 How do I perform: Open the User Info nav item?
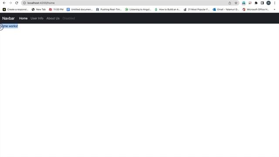click(x=37, y=18)
